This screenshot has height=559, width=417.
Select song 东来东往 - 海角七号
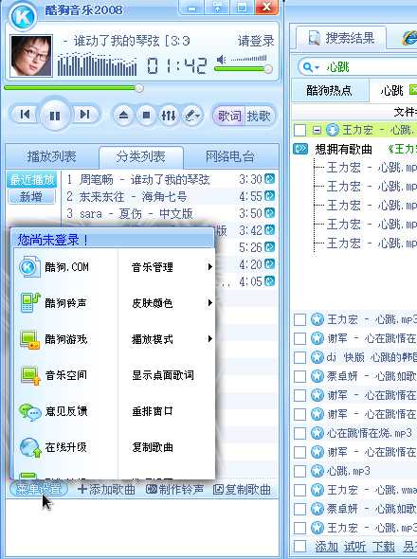170,196
